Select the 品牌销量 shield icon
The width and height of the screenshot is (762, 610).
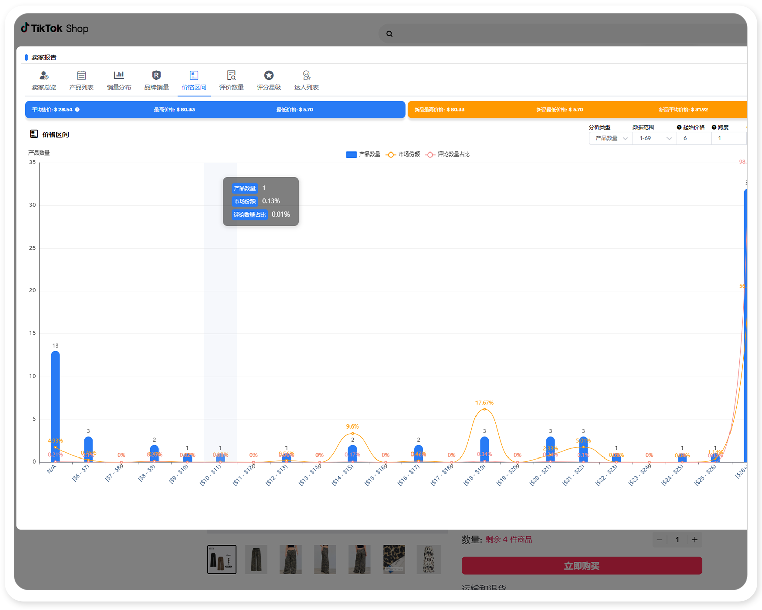coord(156,76)
